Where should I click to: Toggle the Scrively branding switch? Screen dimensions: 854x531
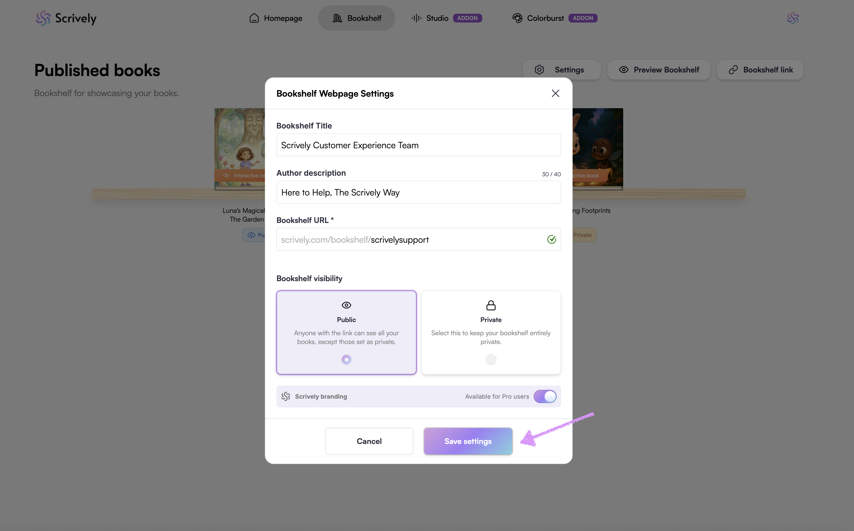coord(545,396)
